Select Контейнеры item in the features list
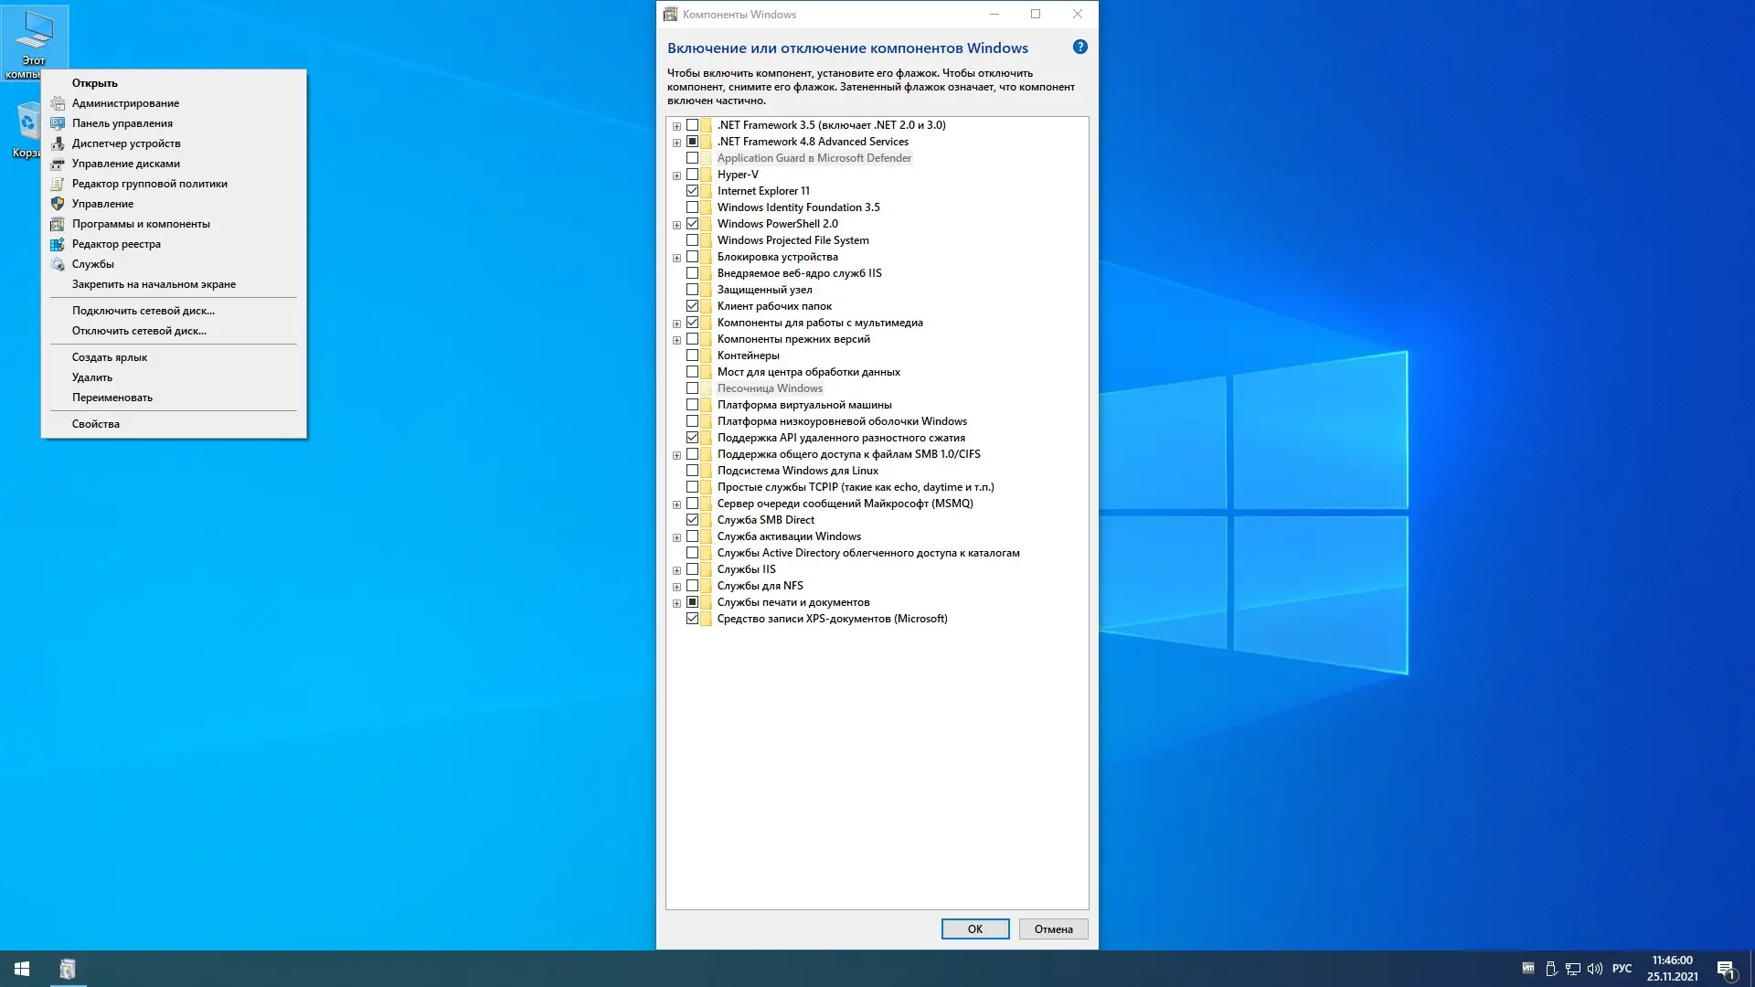This screenshot has height=987, width=1755. pyautogui.click(x=748, y=356)
